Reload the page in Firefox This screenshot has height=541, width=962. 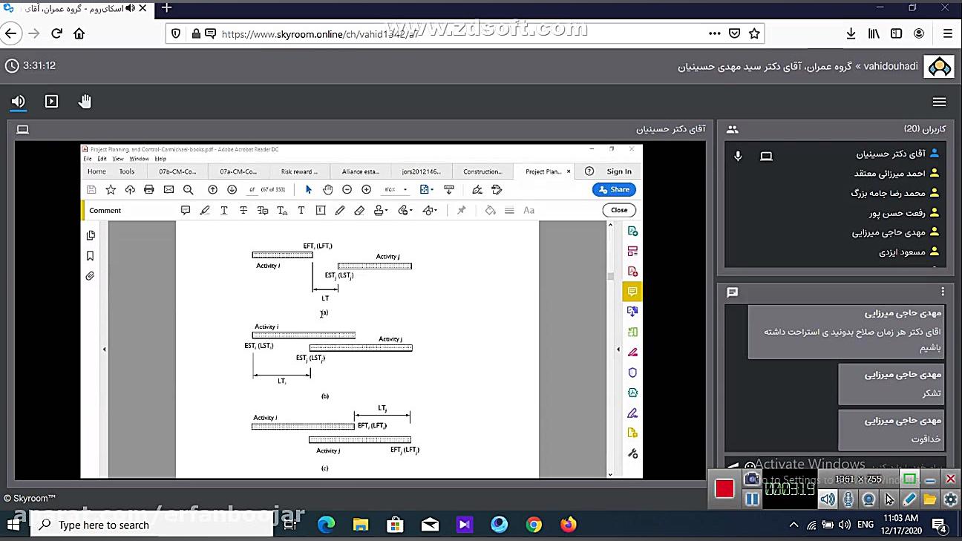coord(56,33)
